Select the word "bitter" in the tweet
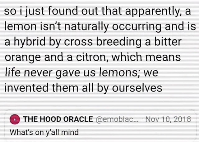 pyautogui.click(x=168, y=42)
